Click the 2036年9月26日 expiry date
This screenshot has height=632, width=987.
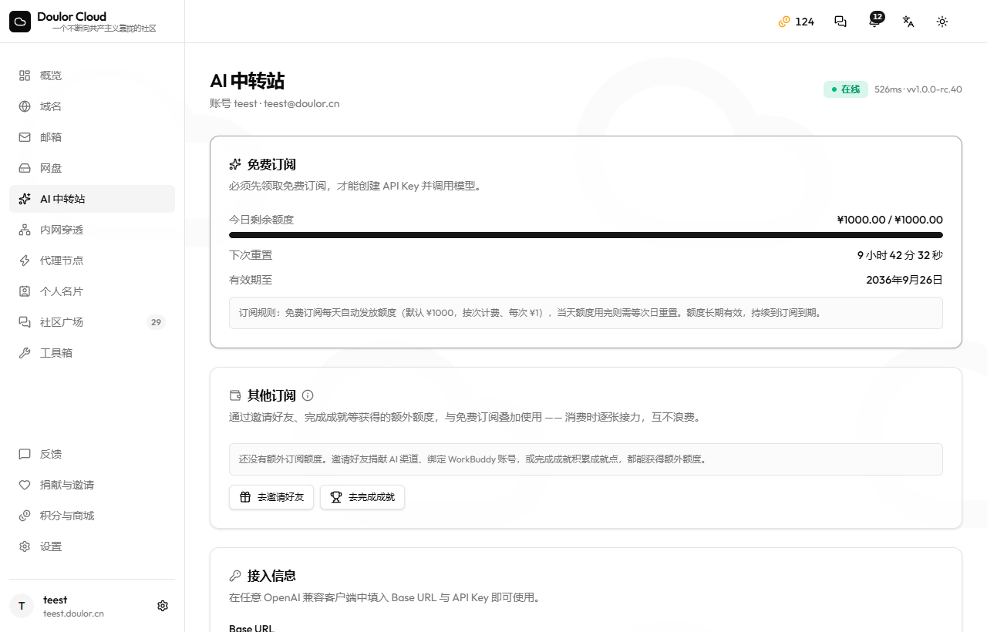[x=904, y=280]
